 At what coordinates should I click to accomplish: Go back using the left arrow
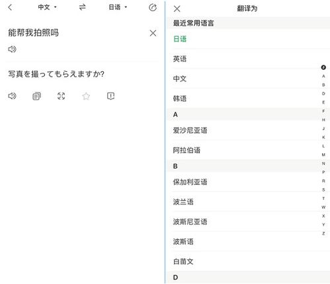point(10,7)
